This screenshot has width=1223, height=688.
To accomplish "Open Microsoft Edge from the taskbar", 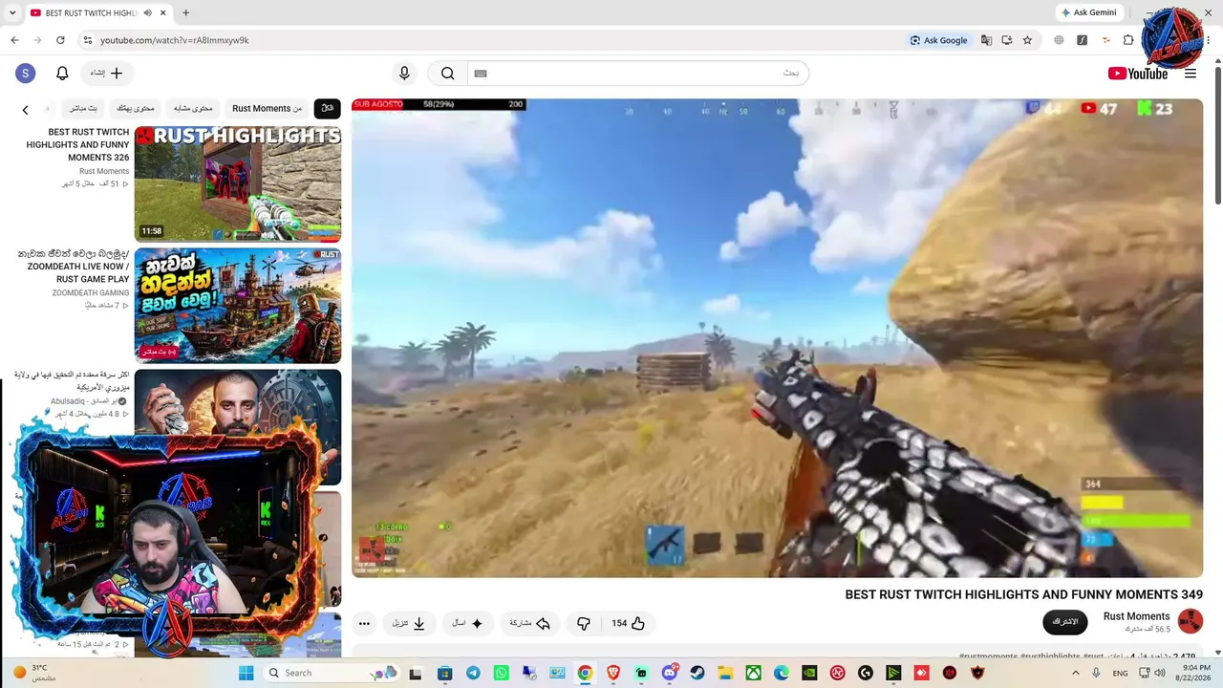I will (782, 673).
